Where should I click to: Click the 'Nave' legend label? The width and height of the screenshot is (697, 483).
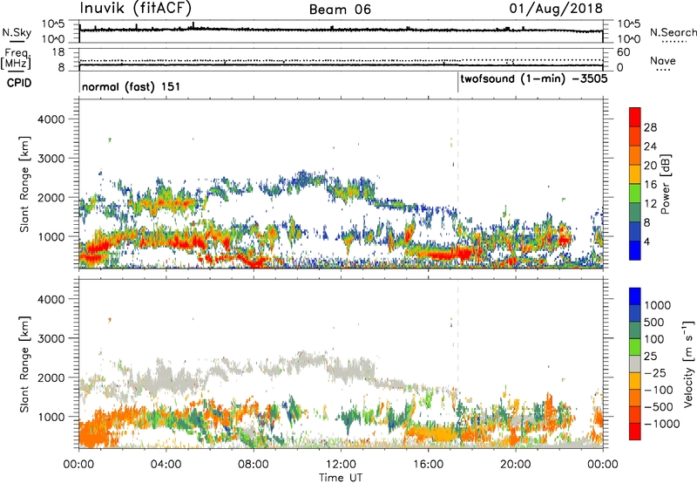click(663, 61)
